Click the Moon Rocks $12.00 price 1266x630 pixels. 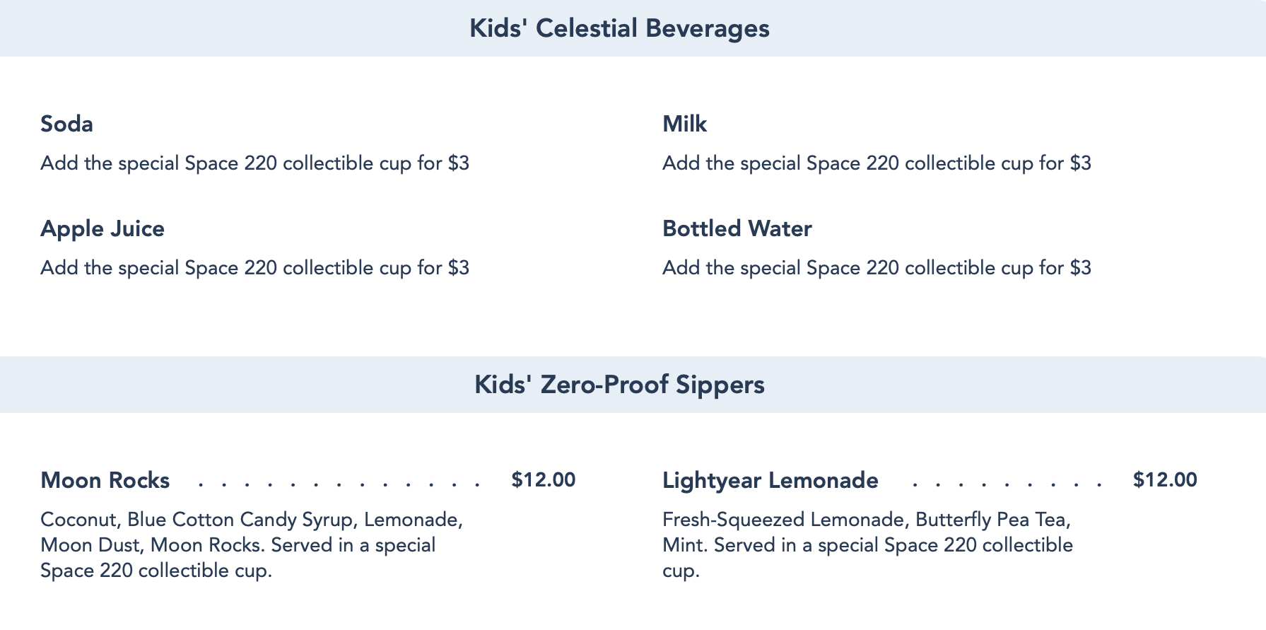pos(543,480)
